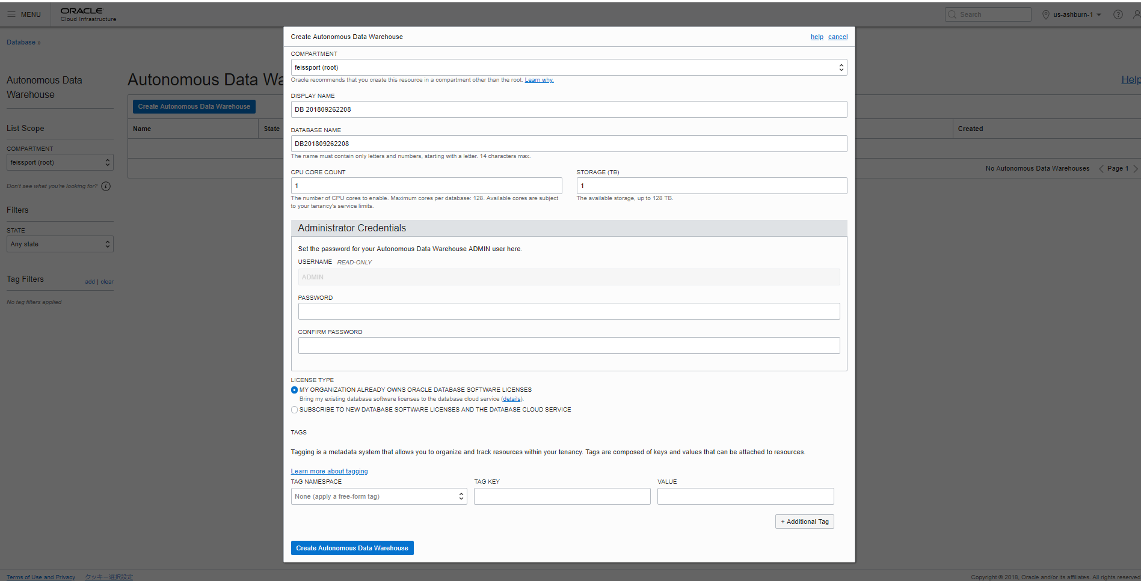The image size is (1141, 581).
Task: Click the region location pin icon
Action: pyautogui.click(x=1045, y=14)
